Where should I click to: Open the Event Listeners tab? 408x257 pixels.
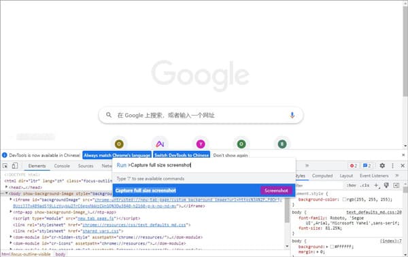coord(374,176)
